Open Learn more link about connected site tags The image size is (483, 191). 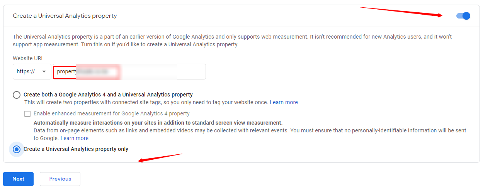point(284,102)
